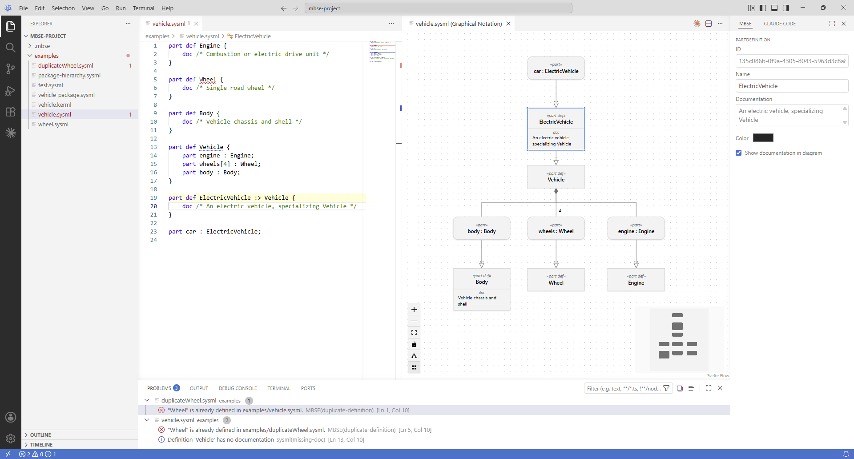Split the diagram editor layout
Viewport: 854px width, 459px height.
point(709,24)
